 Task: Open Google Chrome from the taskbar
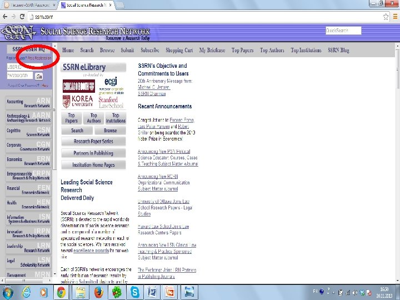[61, 292]
